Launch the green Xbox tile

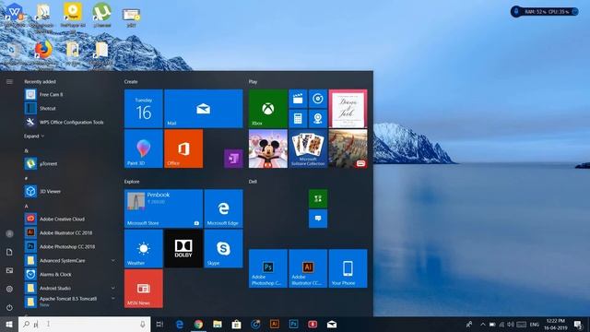[268, 109]
